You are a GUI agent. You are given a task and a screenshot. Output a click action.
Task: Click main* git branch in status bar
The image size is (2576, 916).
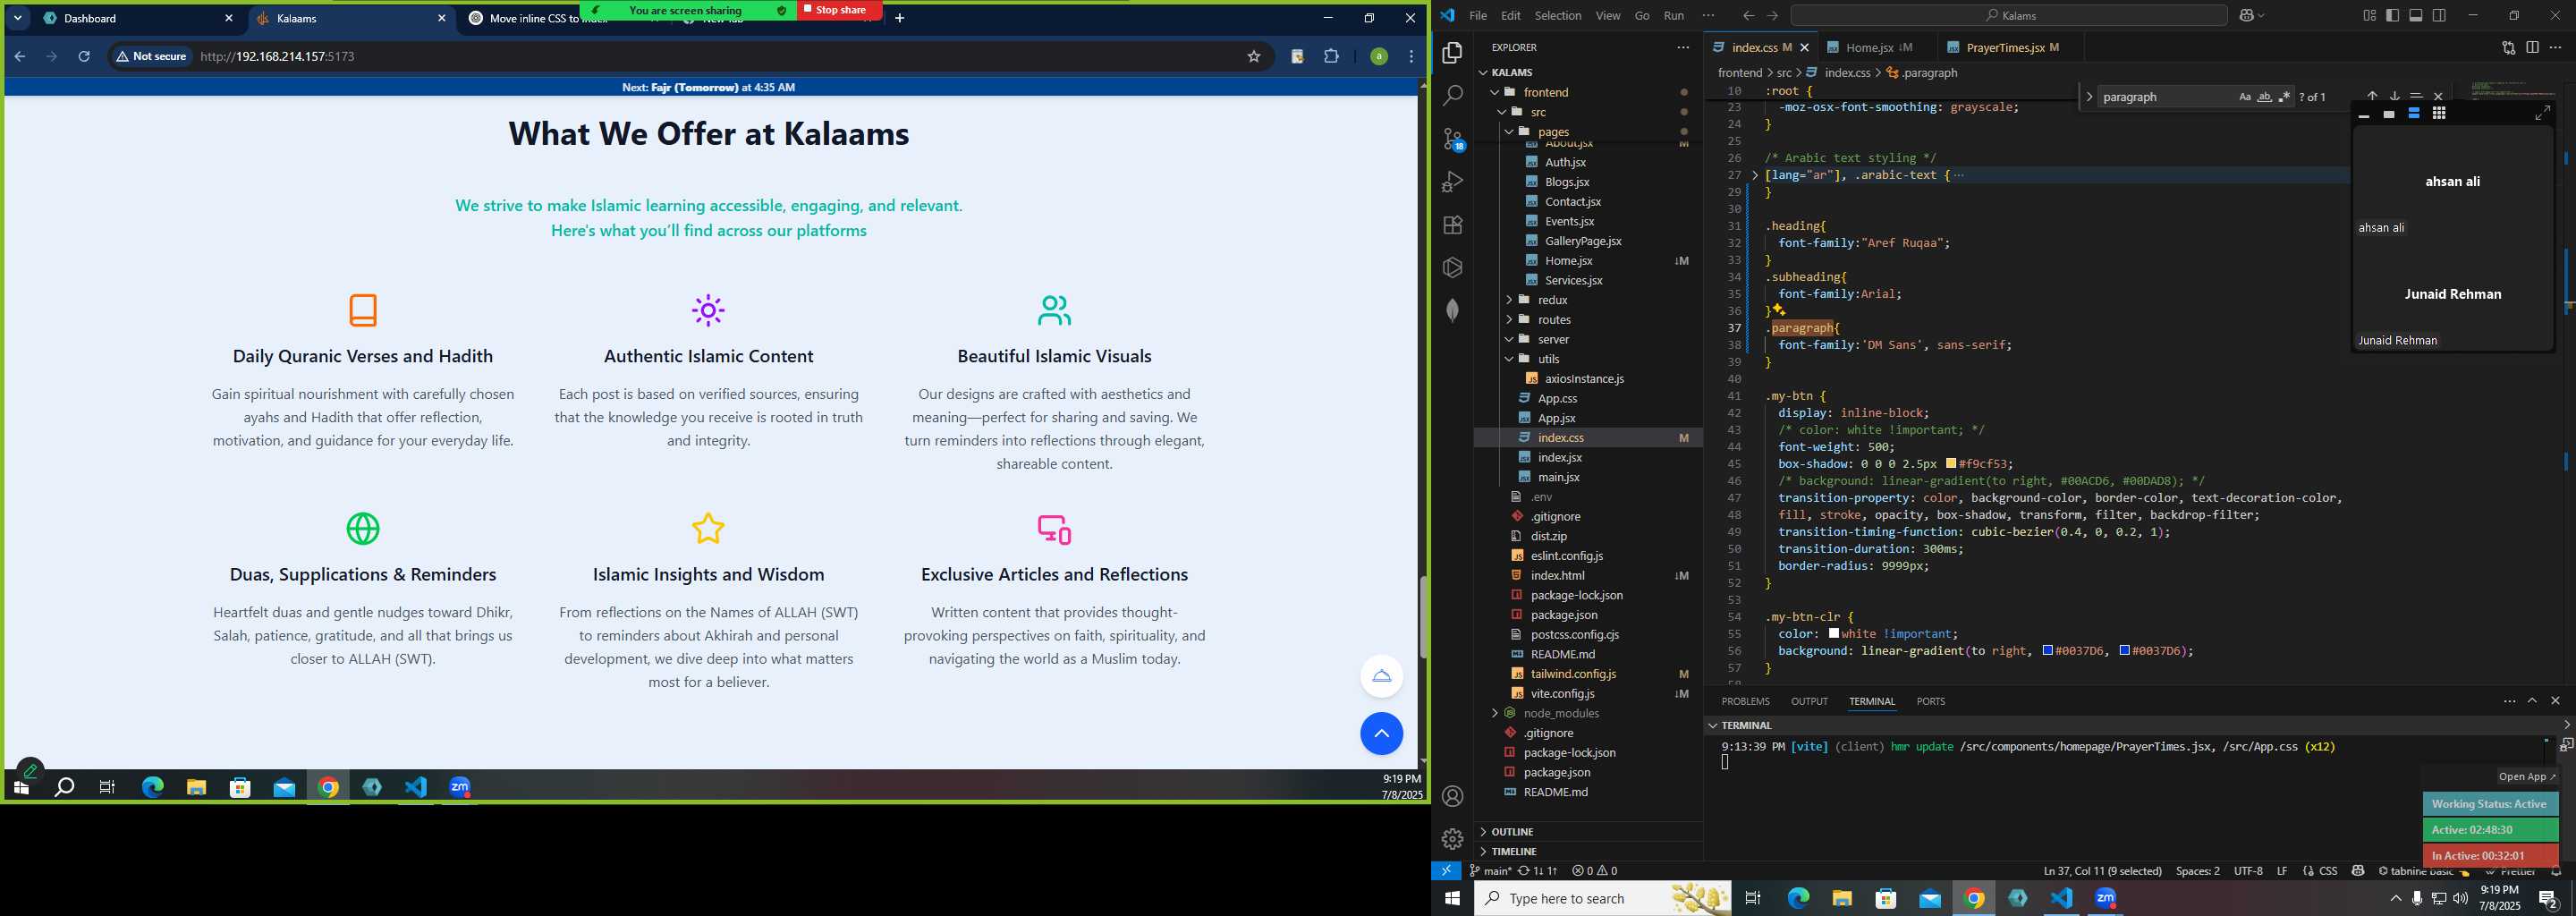coord(1490,871)
